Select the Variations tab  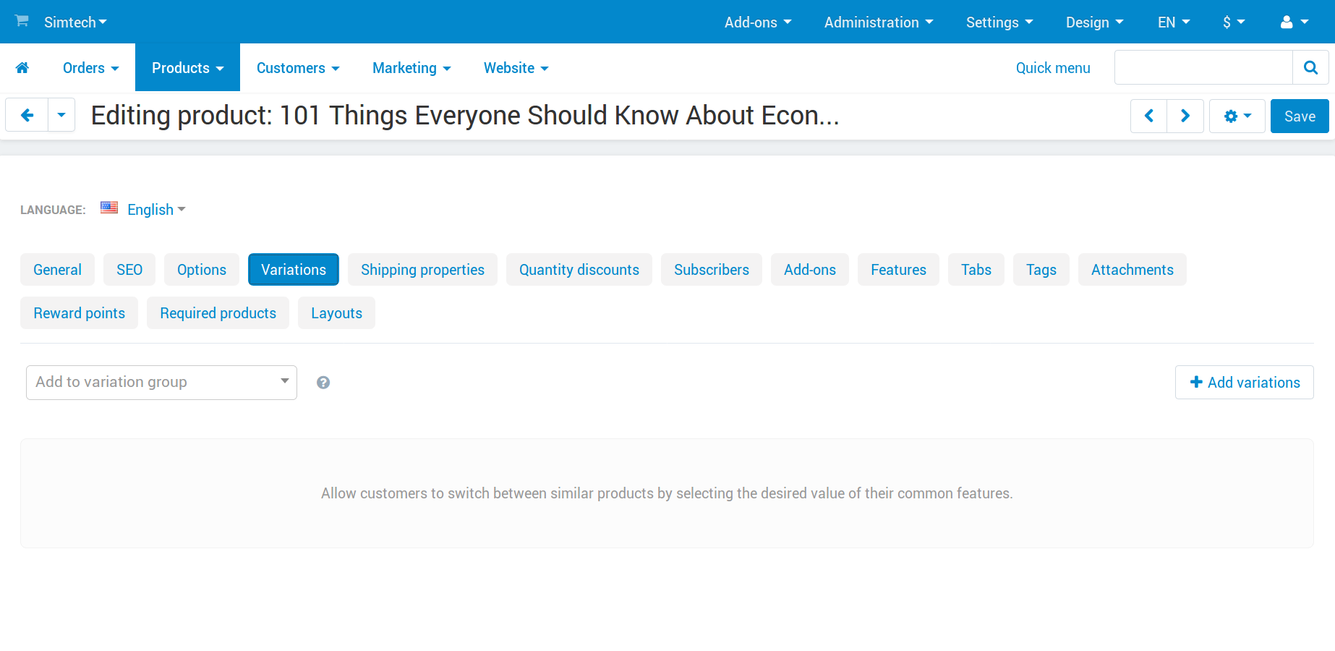tap(294, 270)
